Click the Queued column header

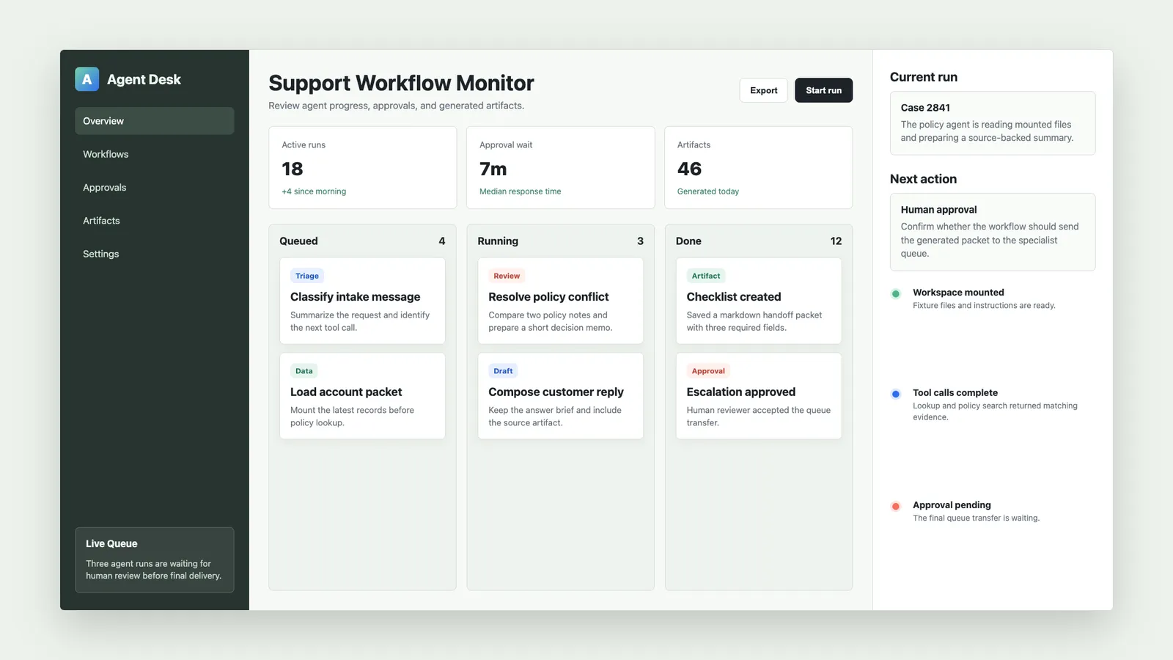tap(298, 241)
